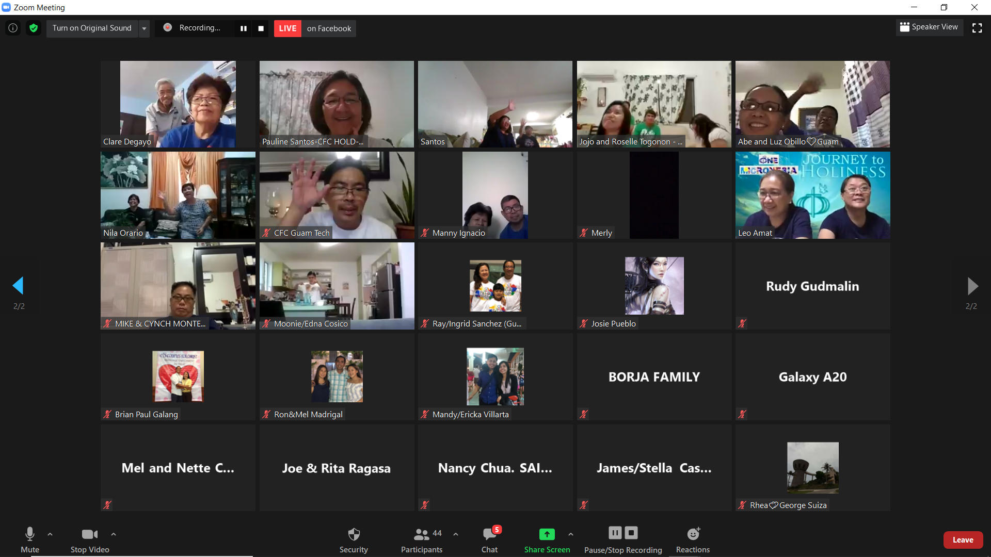Turn on Original Sound
The image size is (991, 557).
(92, 28)
